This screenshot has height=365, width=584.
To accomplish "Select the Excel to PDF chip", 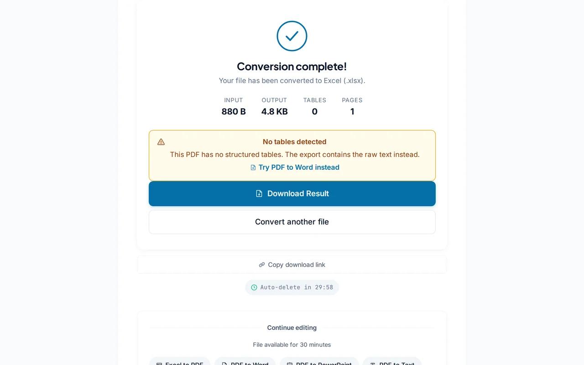I will point(180,363).
